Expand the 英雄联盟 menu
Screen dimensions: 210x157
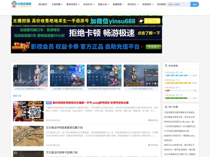118,4
